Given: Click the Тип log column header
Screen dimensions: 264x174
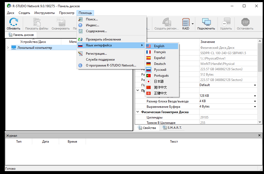Looking at the screenshot, I should tap(19, 142).
